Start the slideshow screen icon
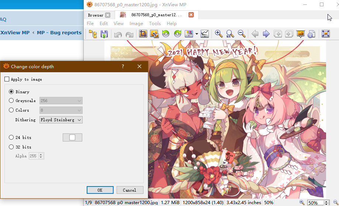Screen dimensions: 339x206 (301, 34)
